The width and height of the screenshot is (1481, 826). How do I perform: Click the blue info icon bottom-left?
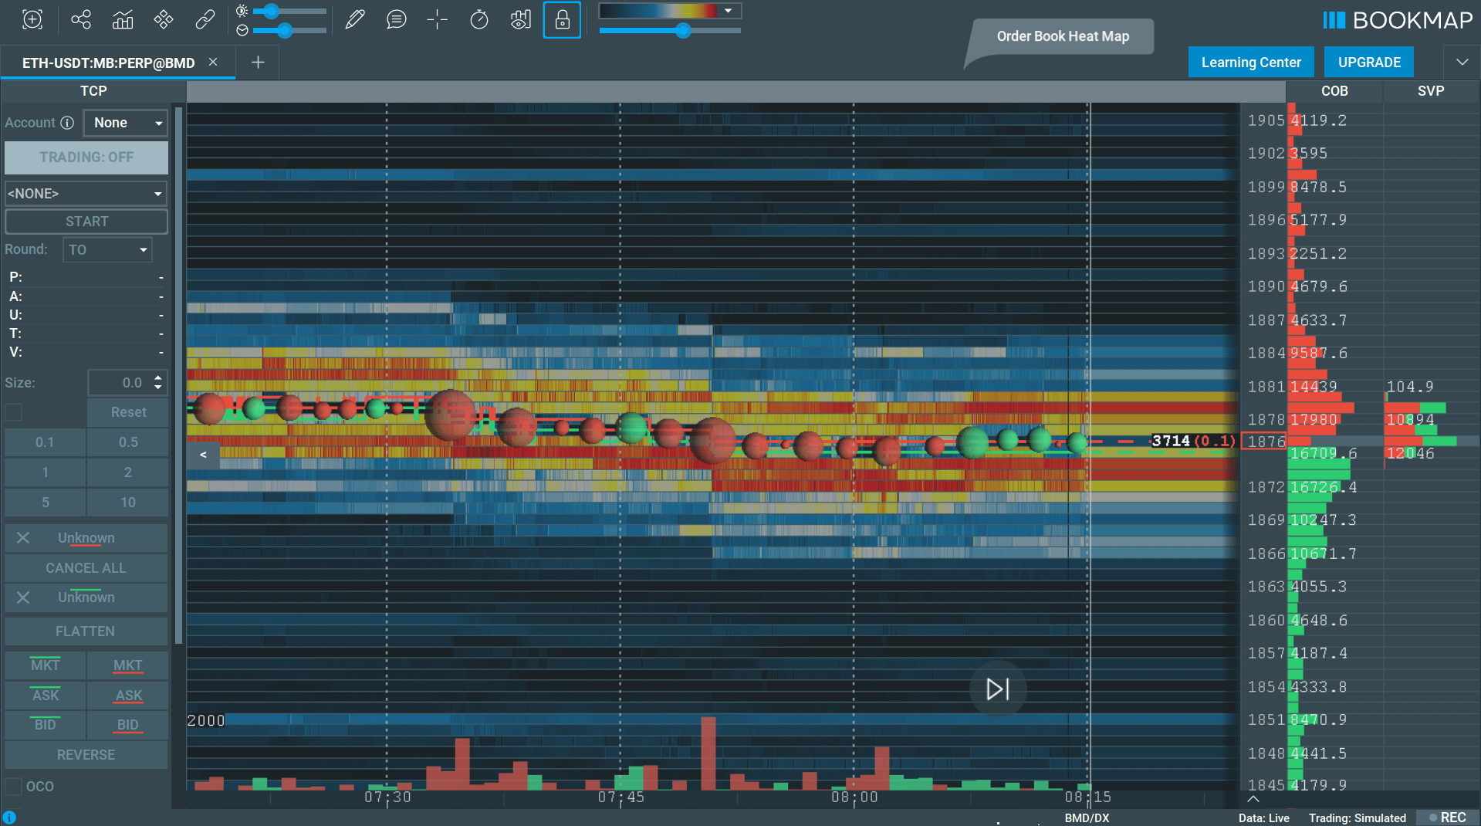click(9, 817)
